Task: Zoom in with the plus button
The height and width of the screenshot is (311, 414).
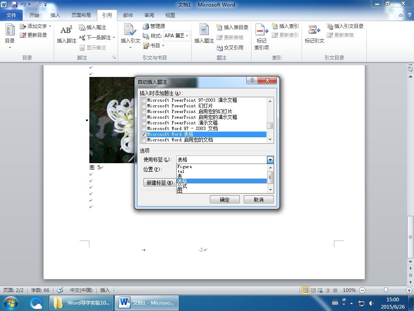Action: (409, 290)
